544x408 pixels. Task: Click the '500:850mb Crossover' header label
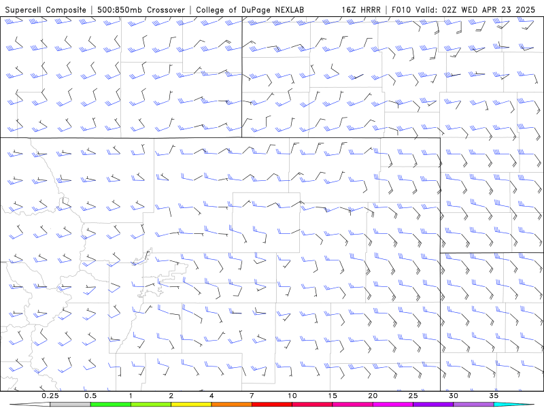pos(141,10)
